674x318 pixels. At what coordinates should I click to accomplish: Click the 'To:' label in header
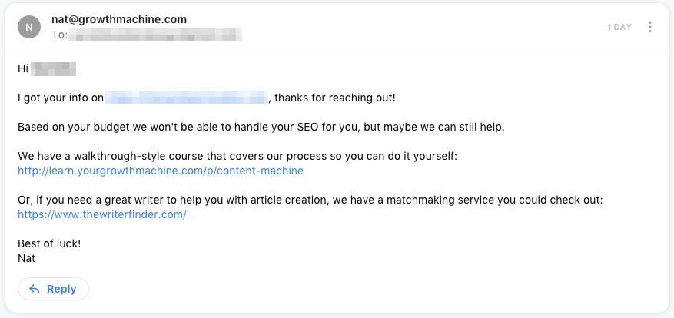tap(59, 35)
